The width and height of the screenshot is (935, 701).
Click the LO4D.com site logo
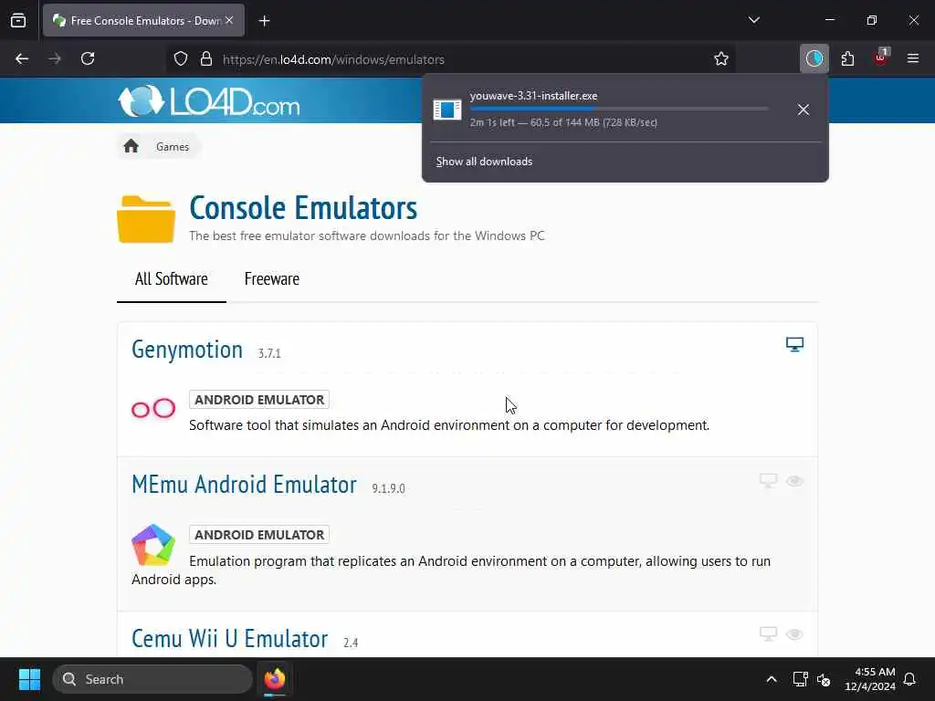[209, 101]
